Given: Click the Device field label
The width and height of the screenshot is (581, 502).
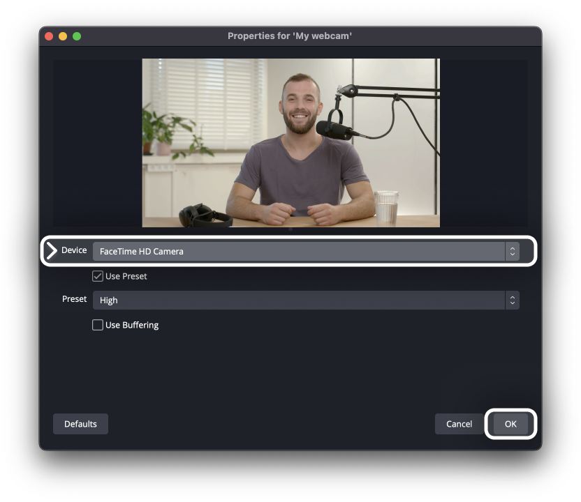Looking at the screenshot, I should 74,250.
